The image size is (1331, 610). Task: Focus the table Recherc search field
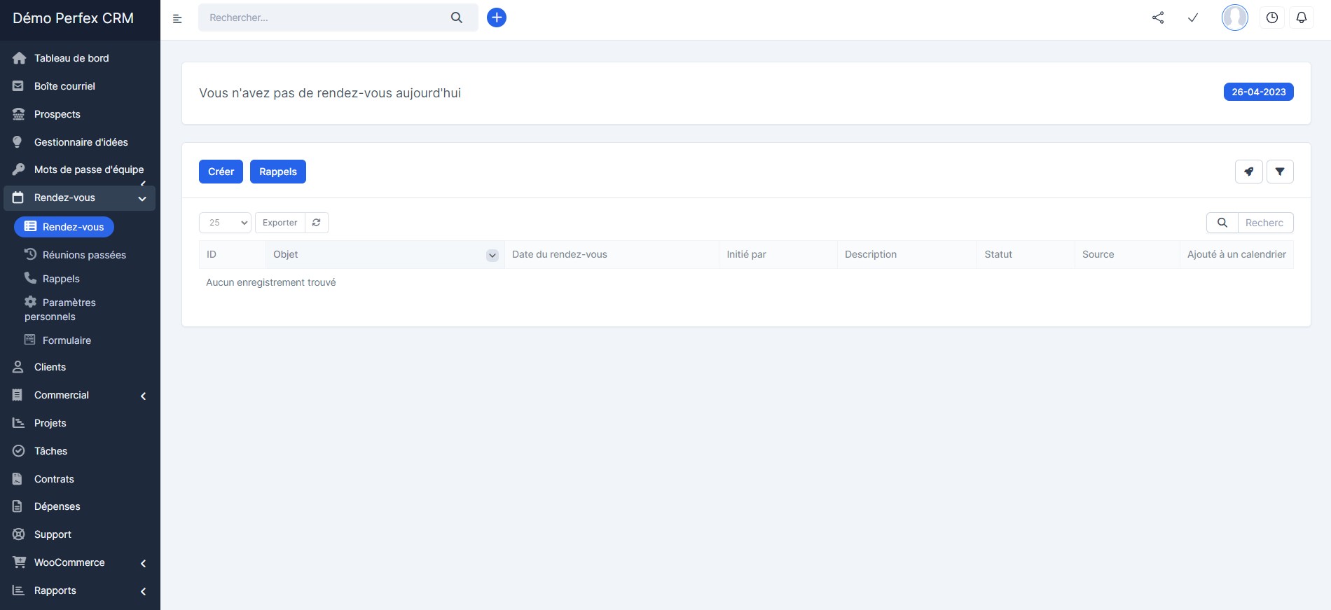tap(1266, 223)
